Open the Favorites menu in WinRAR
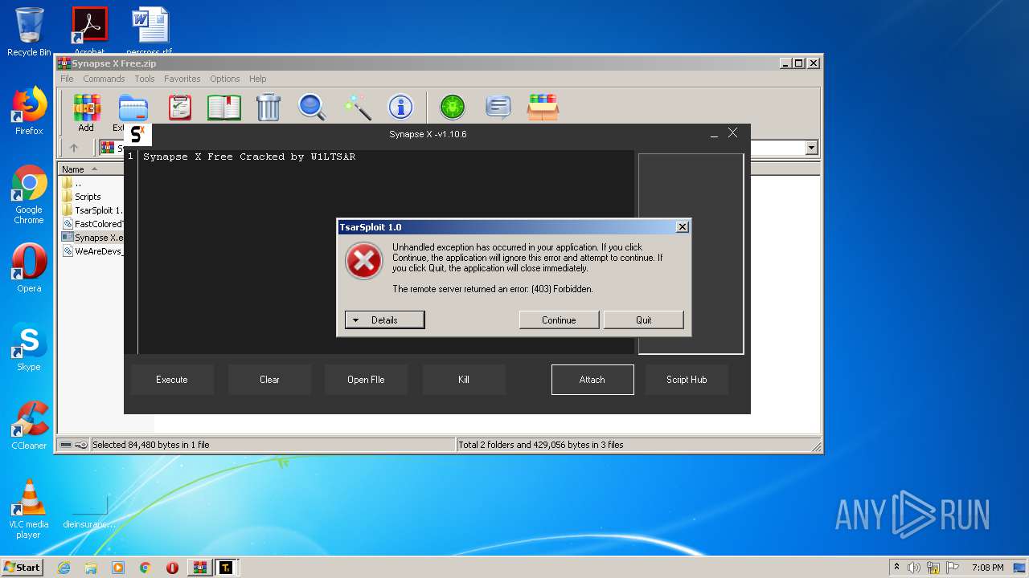1029x578 pixels. pos(182,79)
